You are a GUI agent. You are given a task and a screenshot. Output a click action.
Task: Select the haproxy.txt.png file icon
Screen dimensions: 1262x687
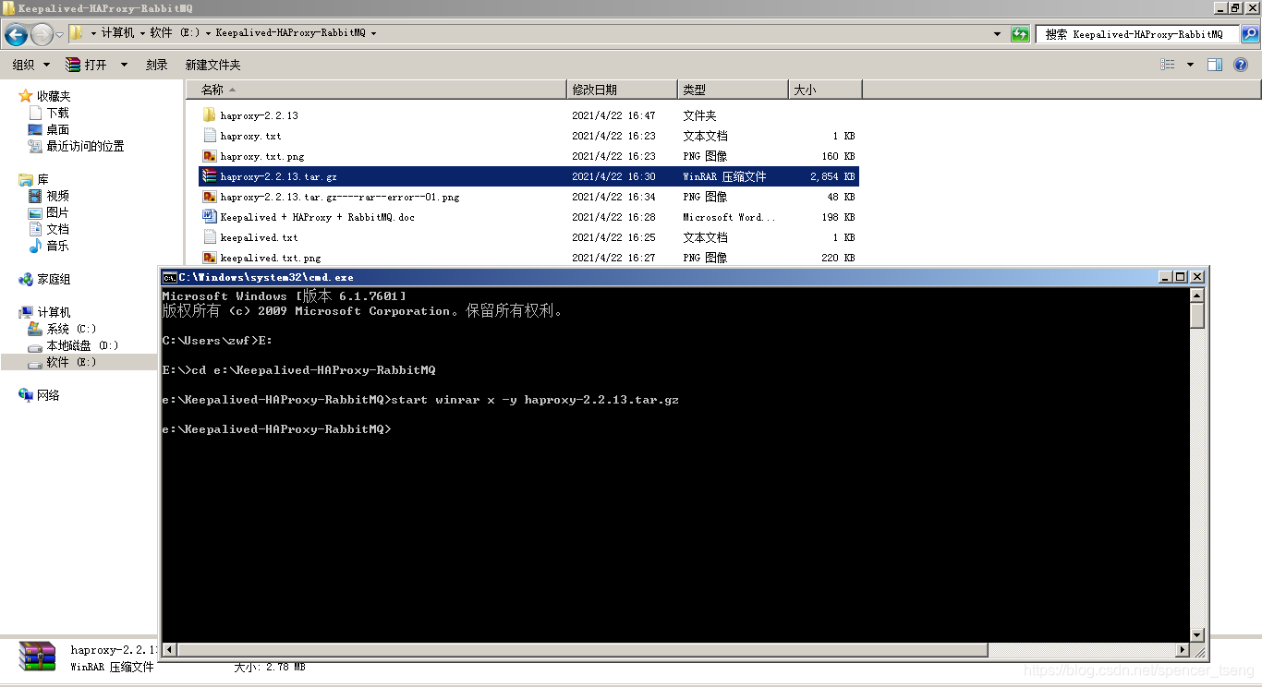pos(209,156)
